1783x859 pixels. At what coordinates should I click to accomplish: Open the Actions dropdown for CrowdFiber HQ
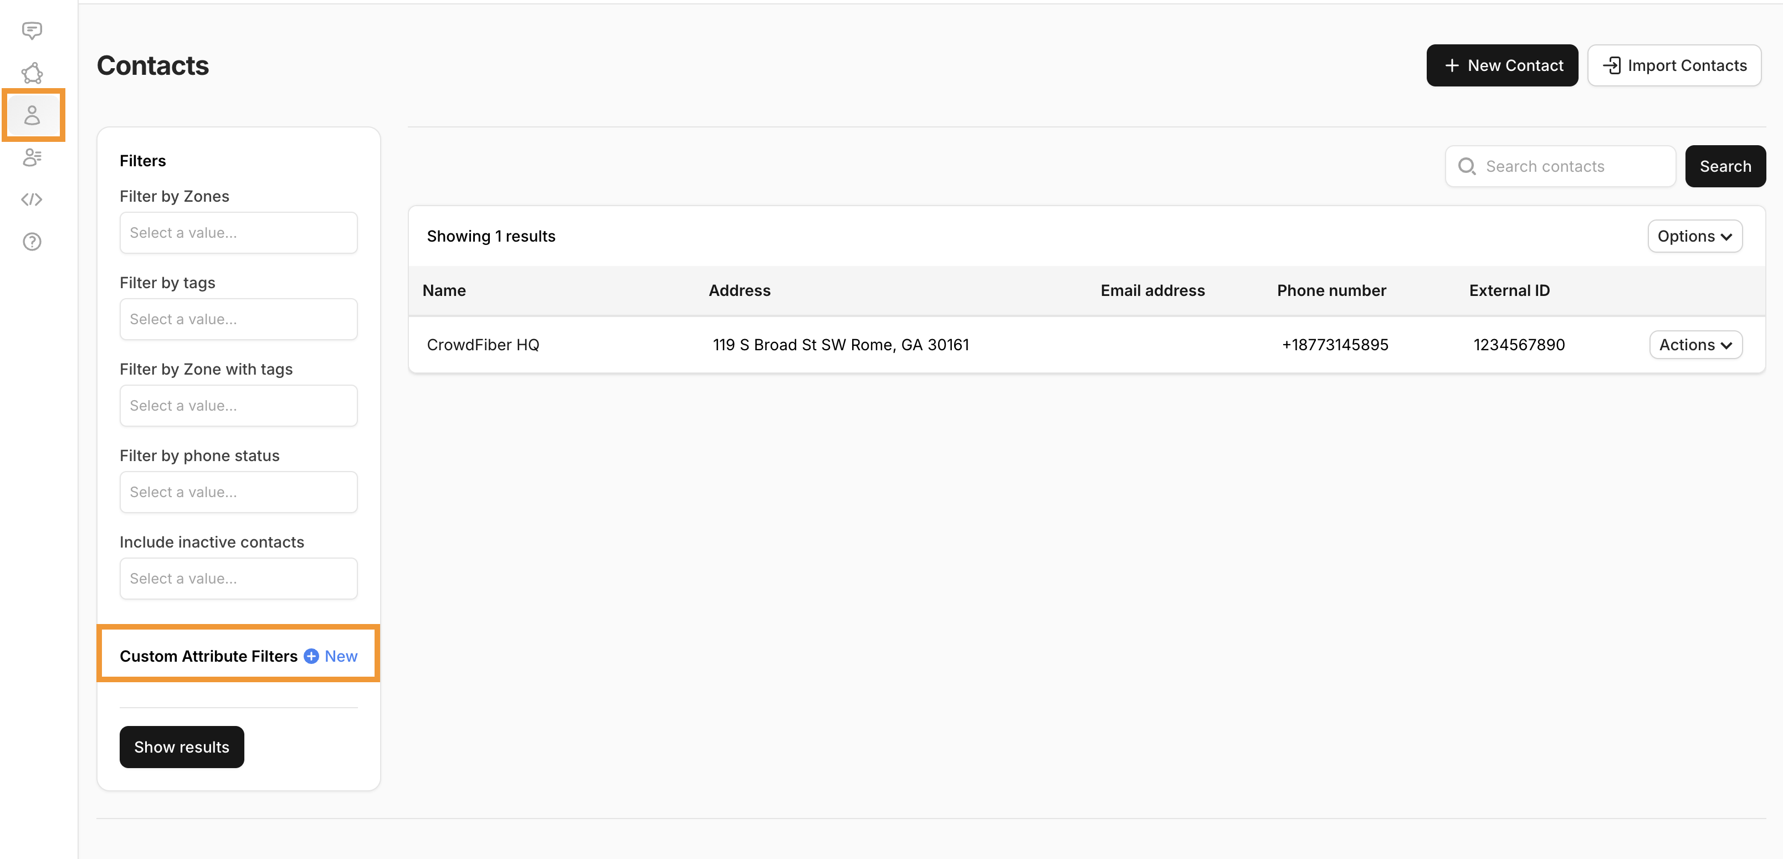1696,344
